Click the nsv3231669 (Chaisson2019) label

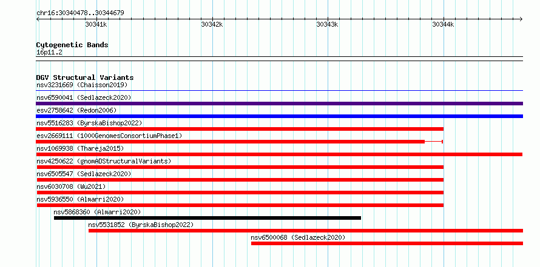point(82,85)
